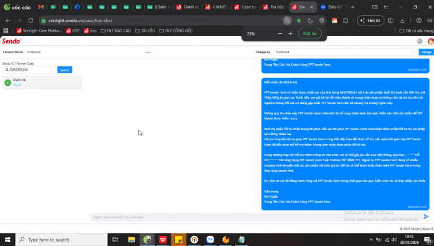Open Sticky Notes from the taskbar
The width and height of the screenshot is (434, 246).
pos(179,240)
